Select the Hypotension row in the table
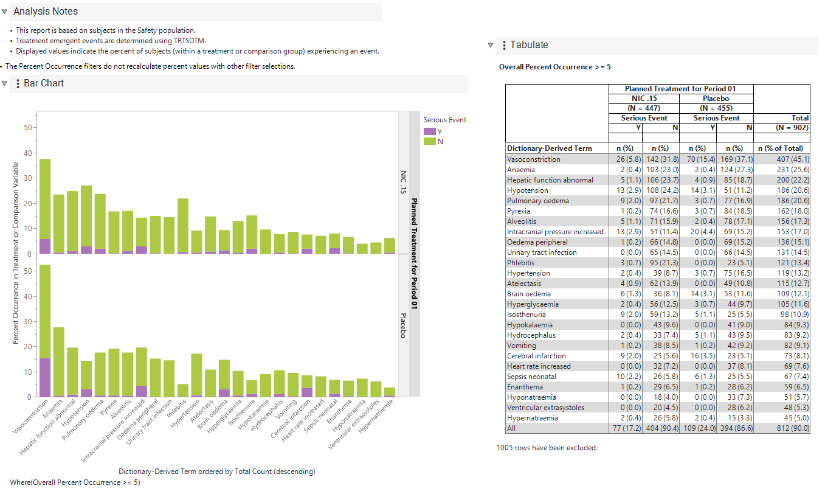The image size is (825, 491). (x=658, y=190)
